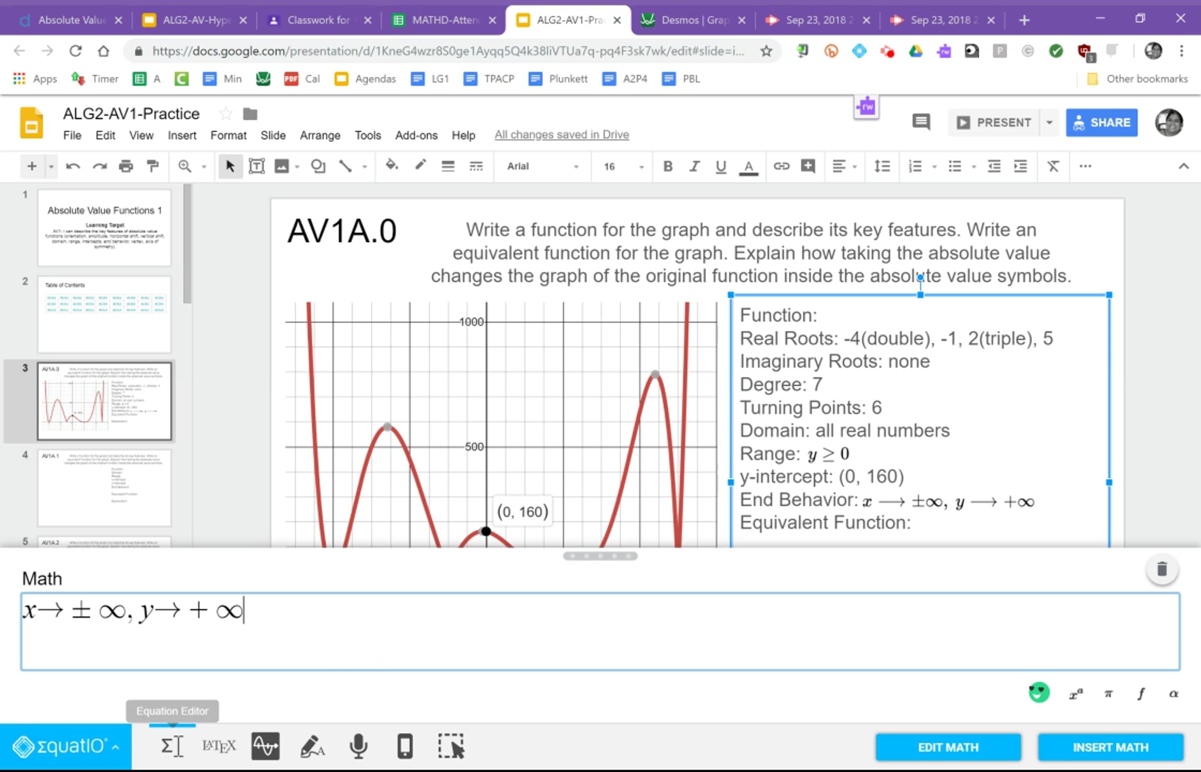Screen dimensions: 1201x772
Task: Open the Arial font dropdown
Action: tap(542, 166)
